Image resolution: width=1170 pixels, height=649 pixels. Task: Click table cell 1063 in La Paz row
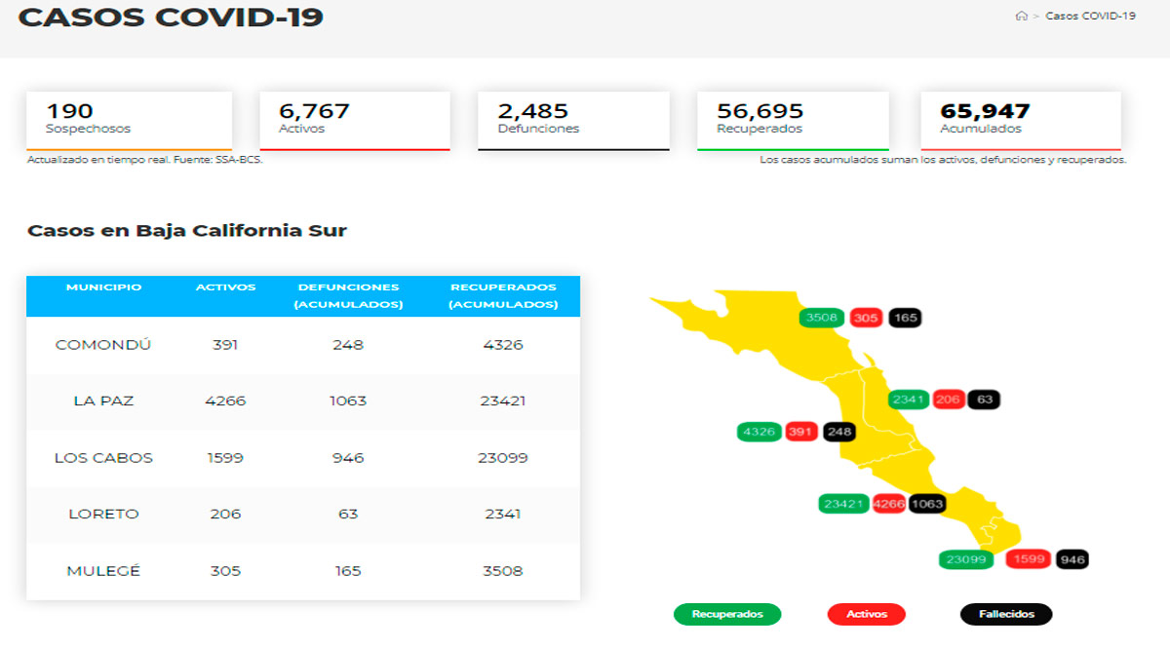click(348, 401)
